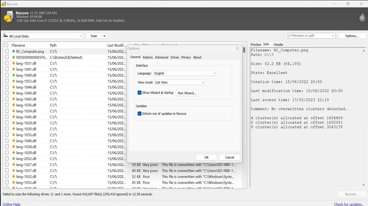This screenshot has width=368, height=206.
Task: Click the Options... button
Action: point(352,36)
